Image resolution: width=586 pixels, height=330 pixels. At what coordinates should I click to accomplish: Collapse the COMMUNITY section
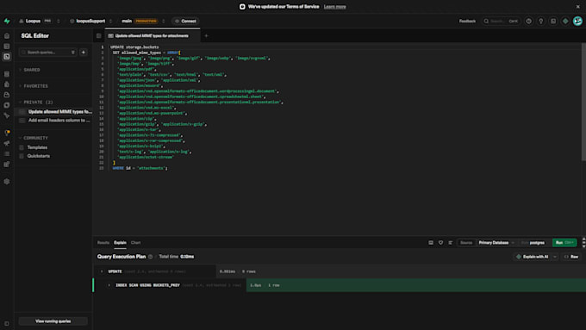point(35,138)
